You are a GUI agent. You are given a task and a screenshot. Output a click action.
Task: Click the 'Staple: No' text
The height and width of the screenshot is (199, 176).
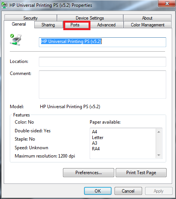click(25, 139)
